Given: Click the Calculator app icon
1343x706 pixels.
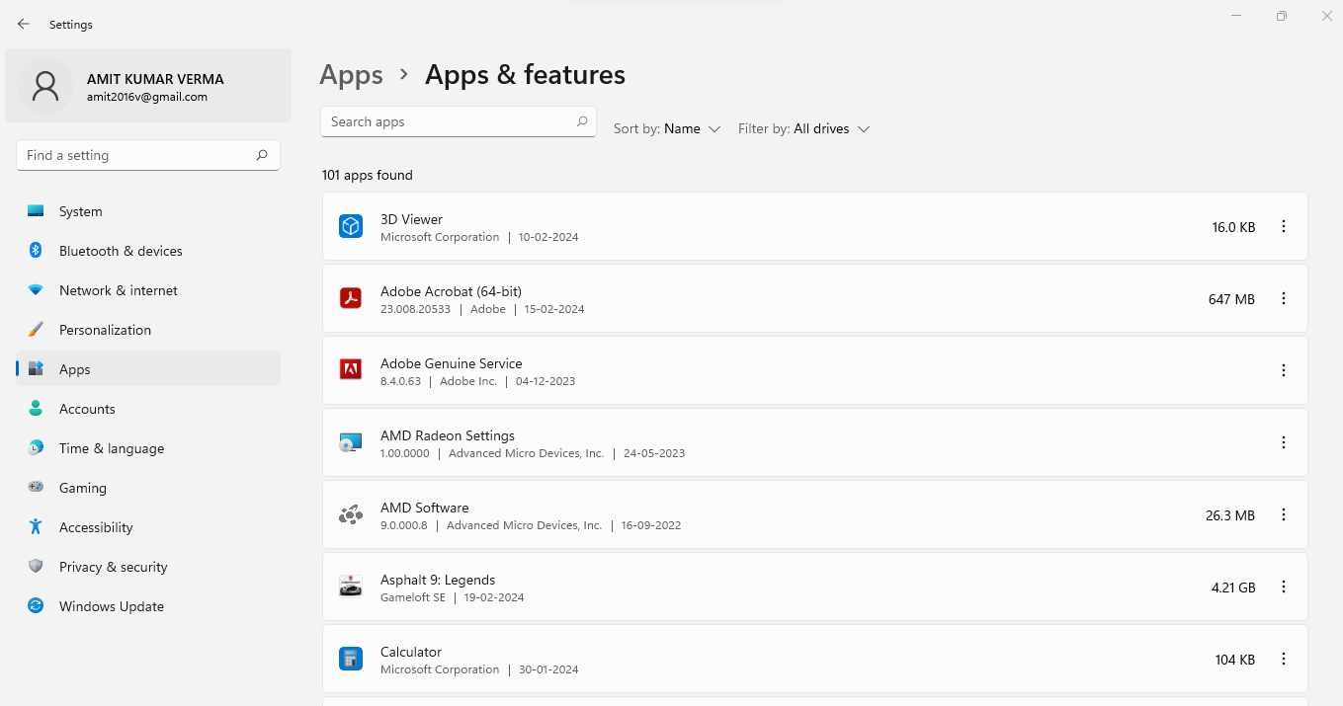Looking at the screenshot, I should click(x=351, y=659).
